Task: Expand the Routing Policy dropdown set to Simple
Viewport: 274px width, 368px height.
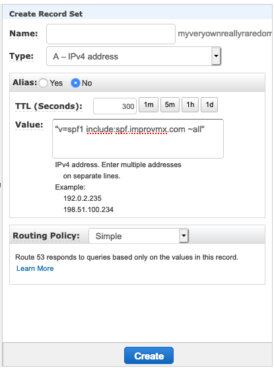Action: click(x=139, y=236)
